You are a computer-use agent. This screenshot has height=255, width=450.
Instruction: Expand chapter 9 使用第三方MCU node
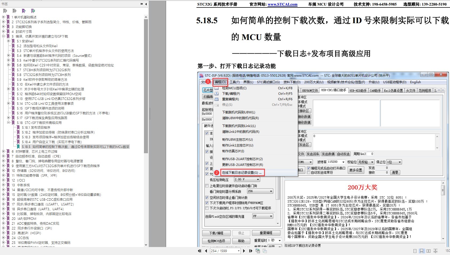tap(3, 166)
